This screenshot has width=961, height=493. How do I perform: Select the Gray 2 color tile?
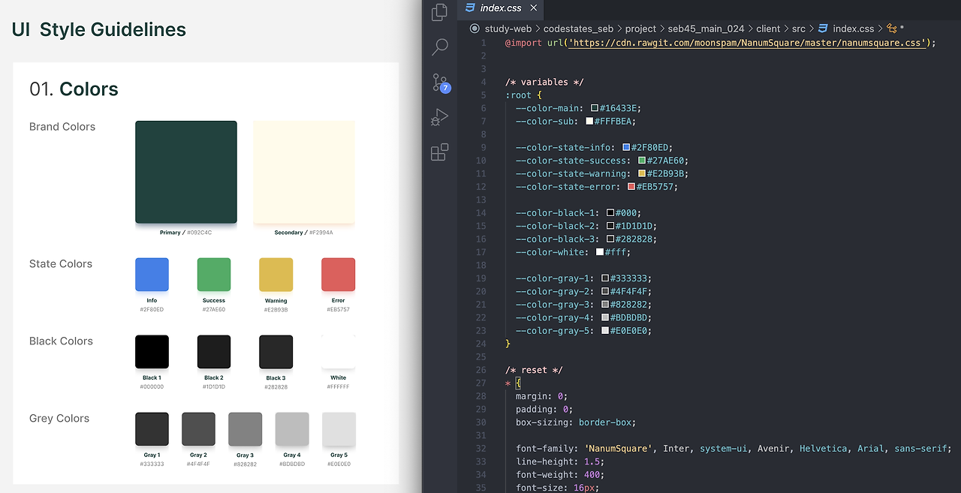[198, 429]
